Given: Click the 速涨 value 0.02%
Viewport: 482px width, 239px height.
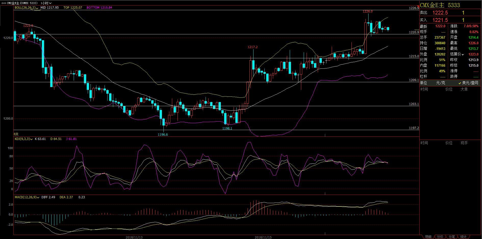Looking at the screenshot, I should [x=474, y=32].
